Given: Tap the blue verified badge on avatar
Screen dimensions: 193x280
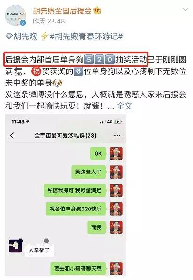Looking at the screenshot, I should 23,23.
